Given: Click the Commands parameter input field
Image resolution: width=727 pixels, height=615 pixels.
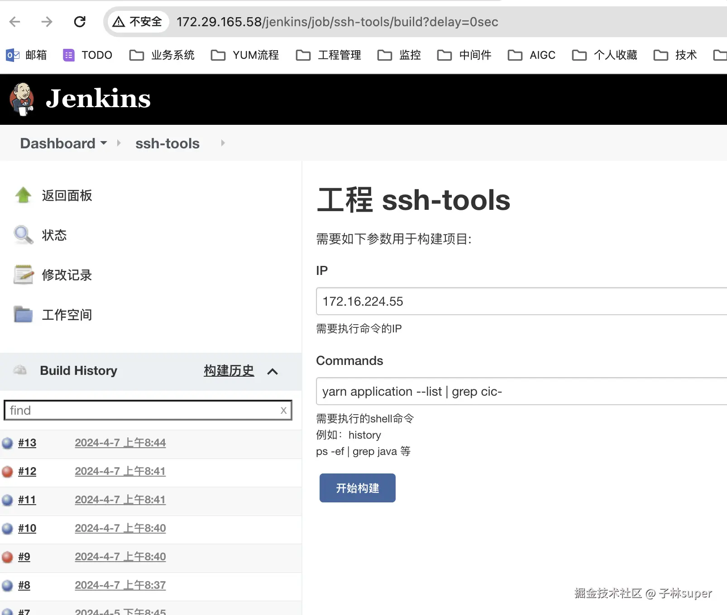Looking at the screenshot, I should click(x=521, y=391).
